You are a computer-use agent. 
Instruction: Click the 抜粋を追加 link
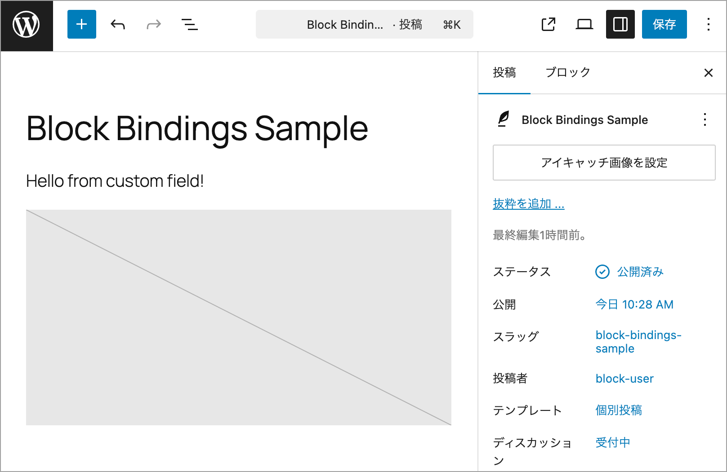tap(529, 204)
